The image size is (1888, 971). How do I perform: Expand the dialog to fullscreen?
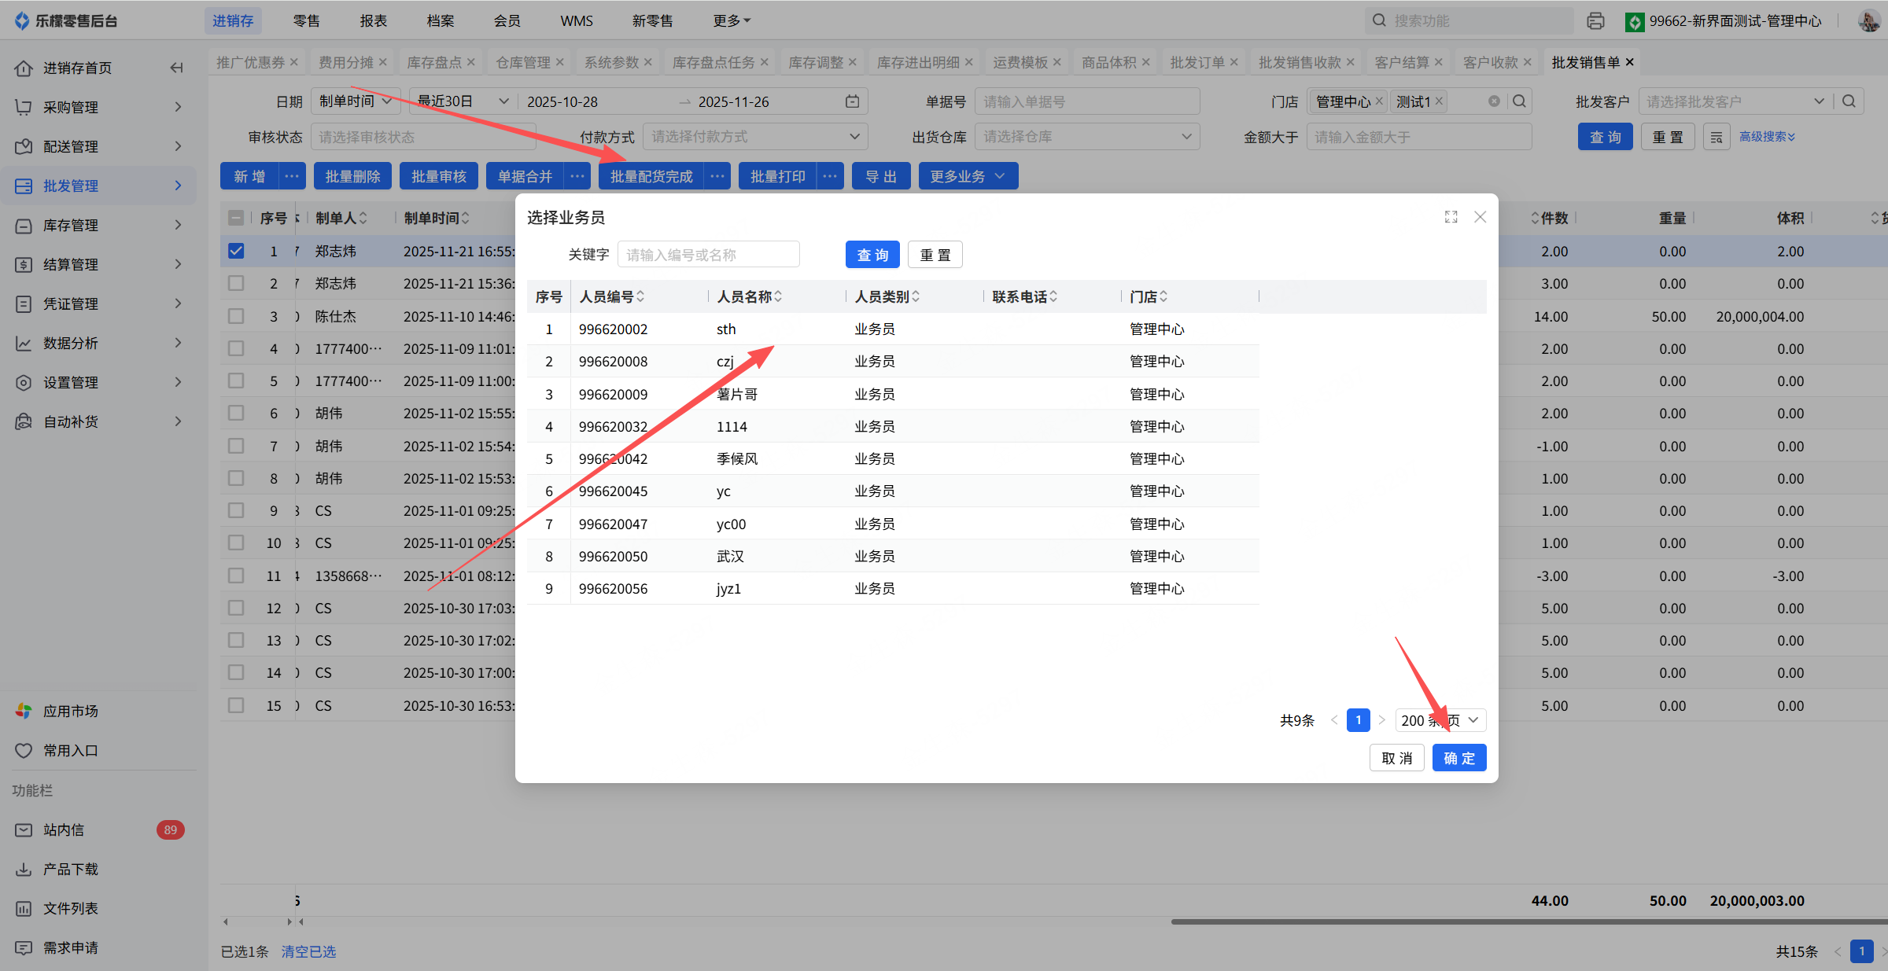tap(1451, 217)
